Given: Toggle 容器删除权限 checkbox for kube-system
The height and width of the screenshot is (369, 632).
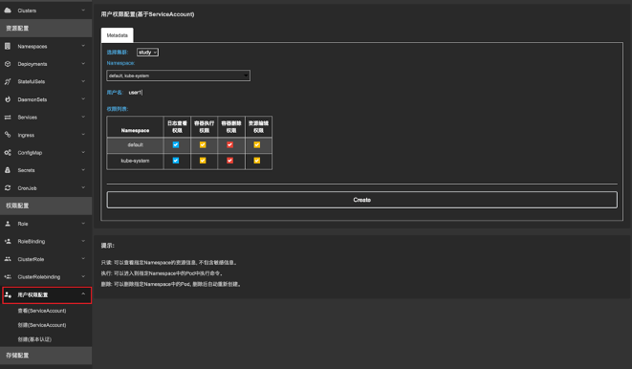Looking at the screenshot, I should tap(229, 161).
